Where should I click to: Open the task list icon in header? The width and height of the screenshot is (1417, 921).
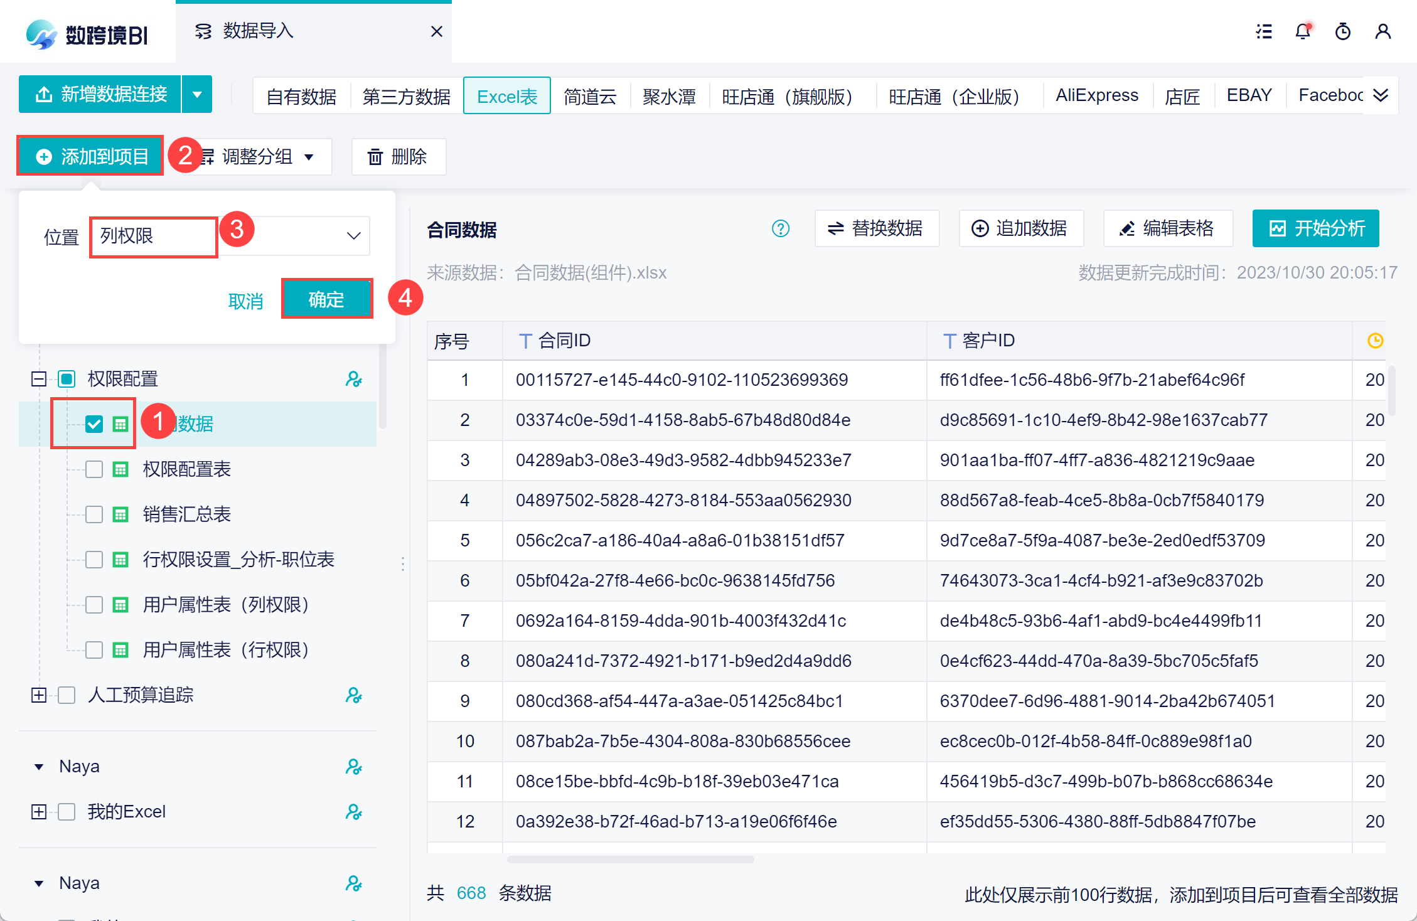click(1264, 31)
